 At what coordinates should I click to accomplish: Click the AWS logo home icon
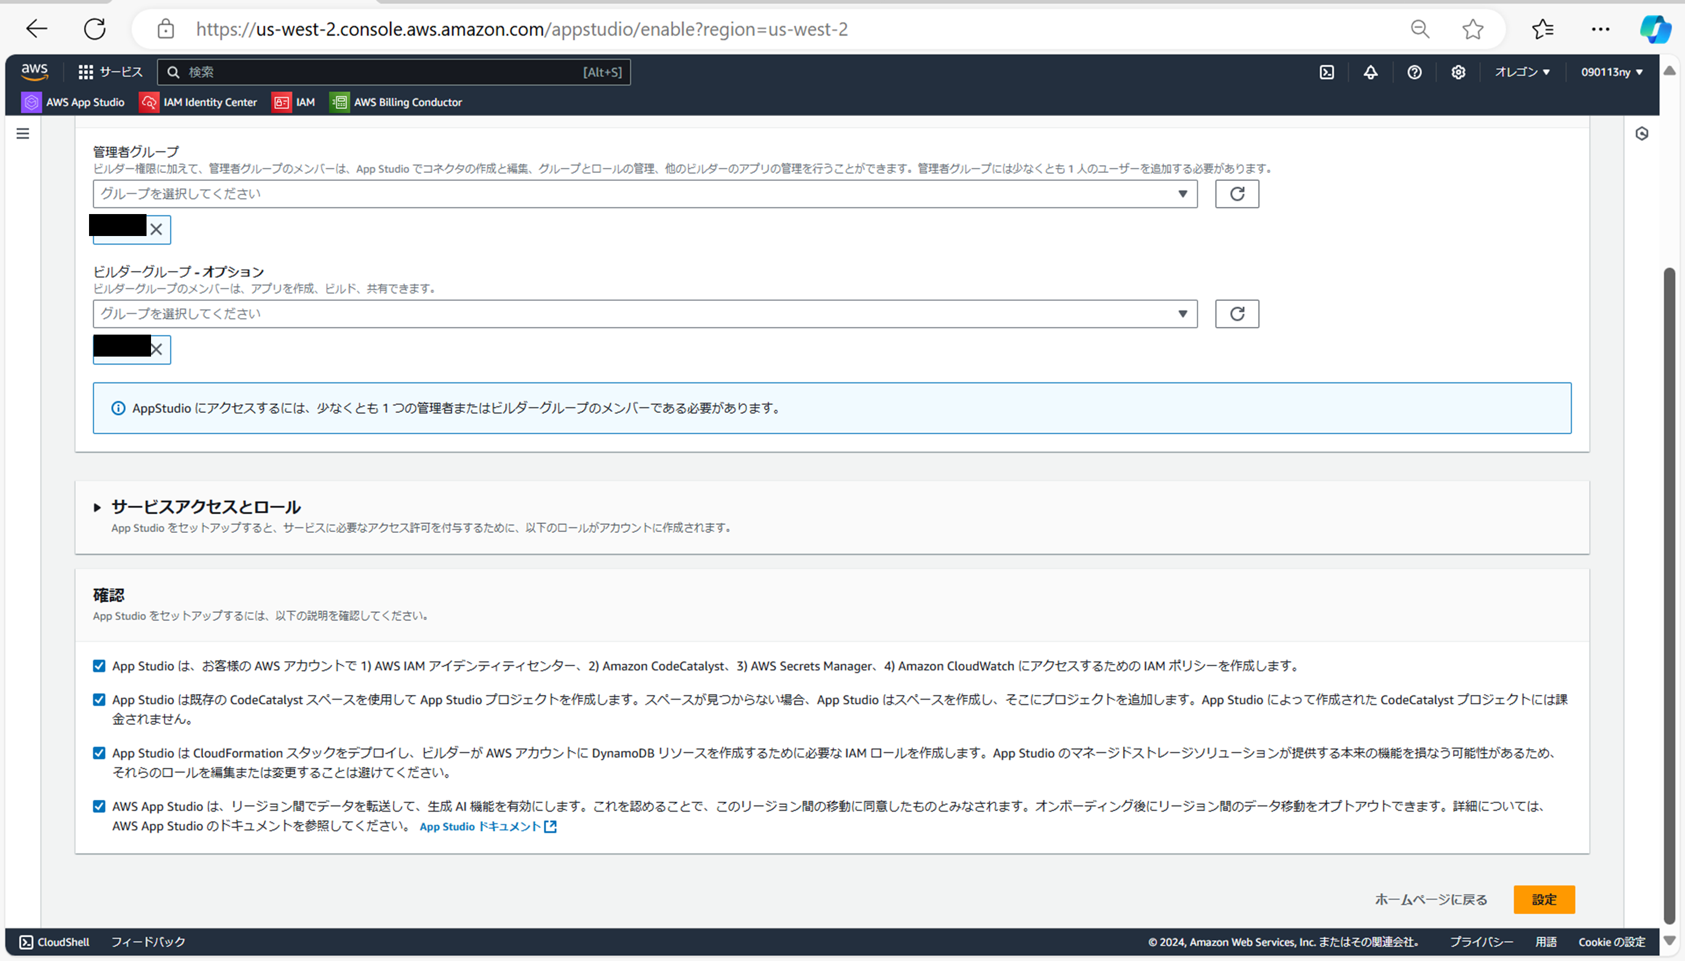point(34,72)
